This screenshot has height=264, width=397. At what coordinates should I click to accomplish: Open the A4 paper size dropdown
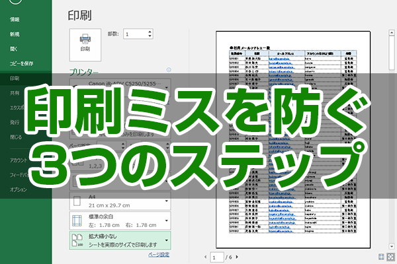tap(120, 201)
